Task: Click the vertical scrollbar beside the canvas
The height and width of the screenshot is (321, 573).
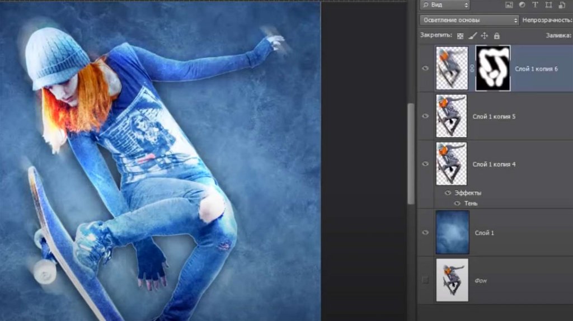Action: pos(411,151)
